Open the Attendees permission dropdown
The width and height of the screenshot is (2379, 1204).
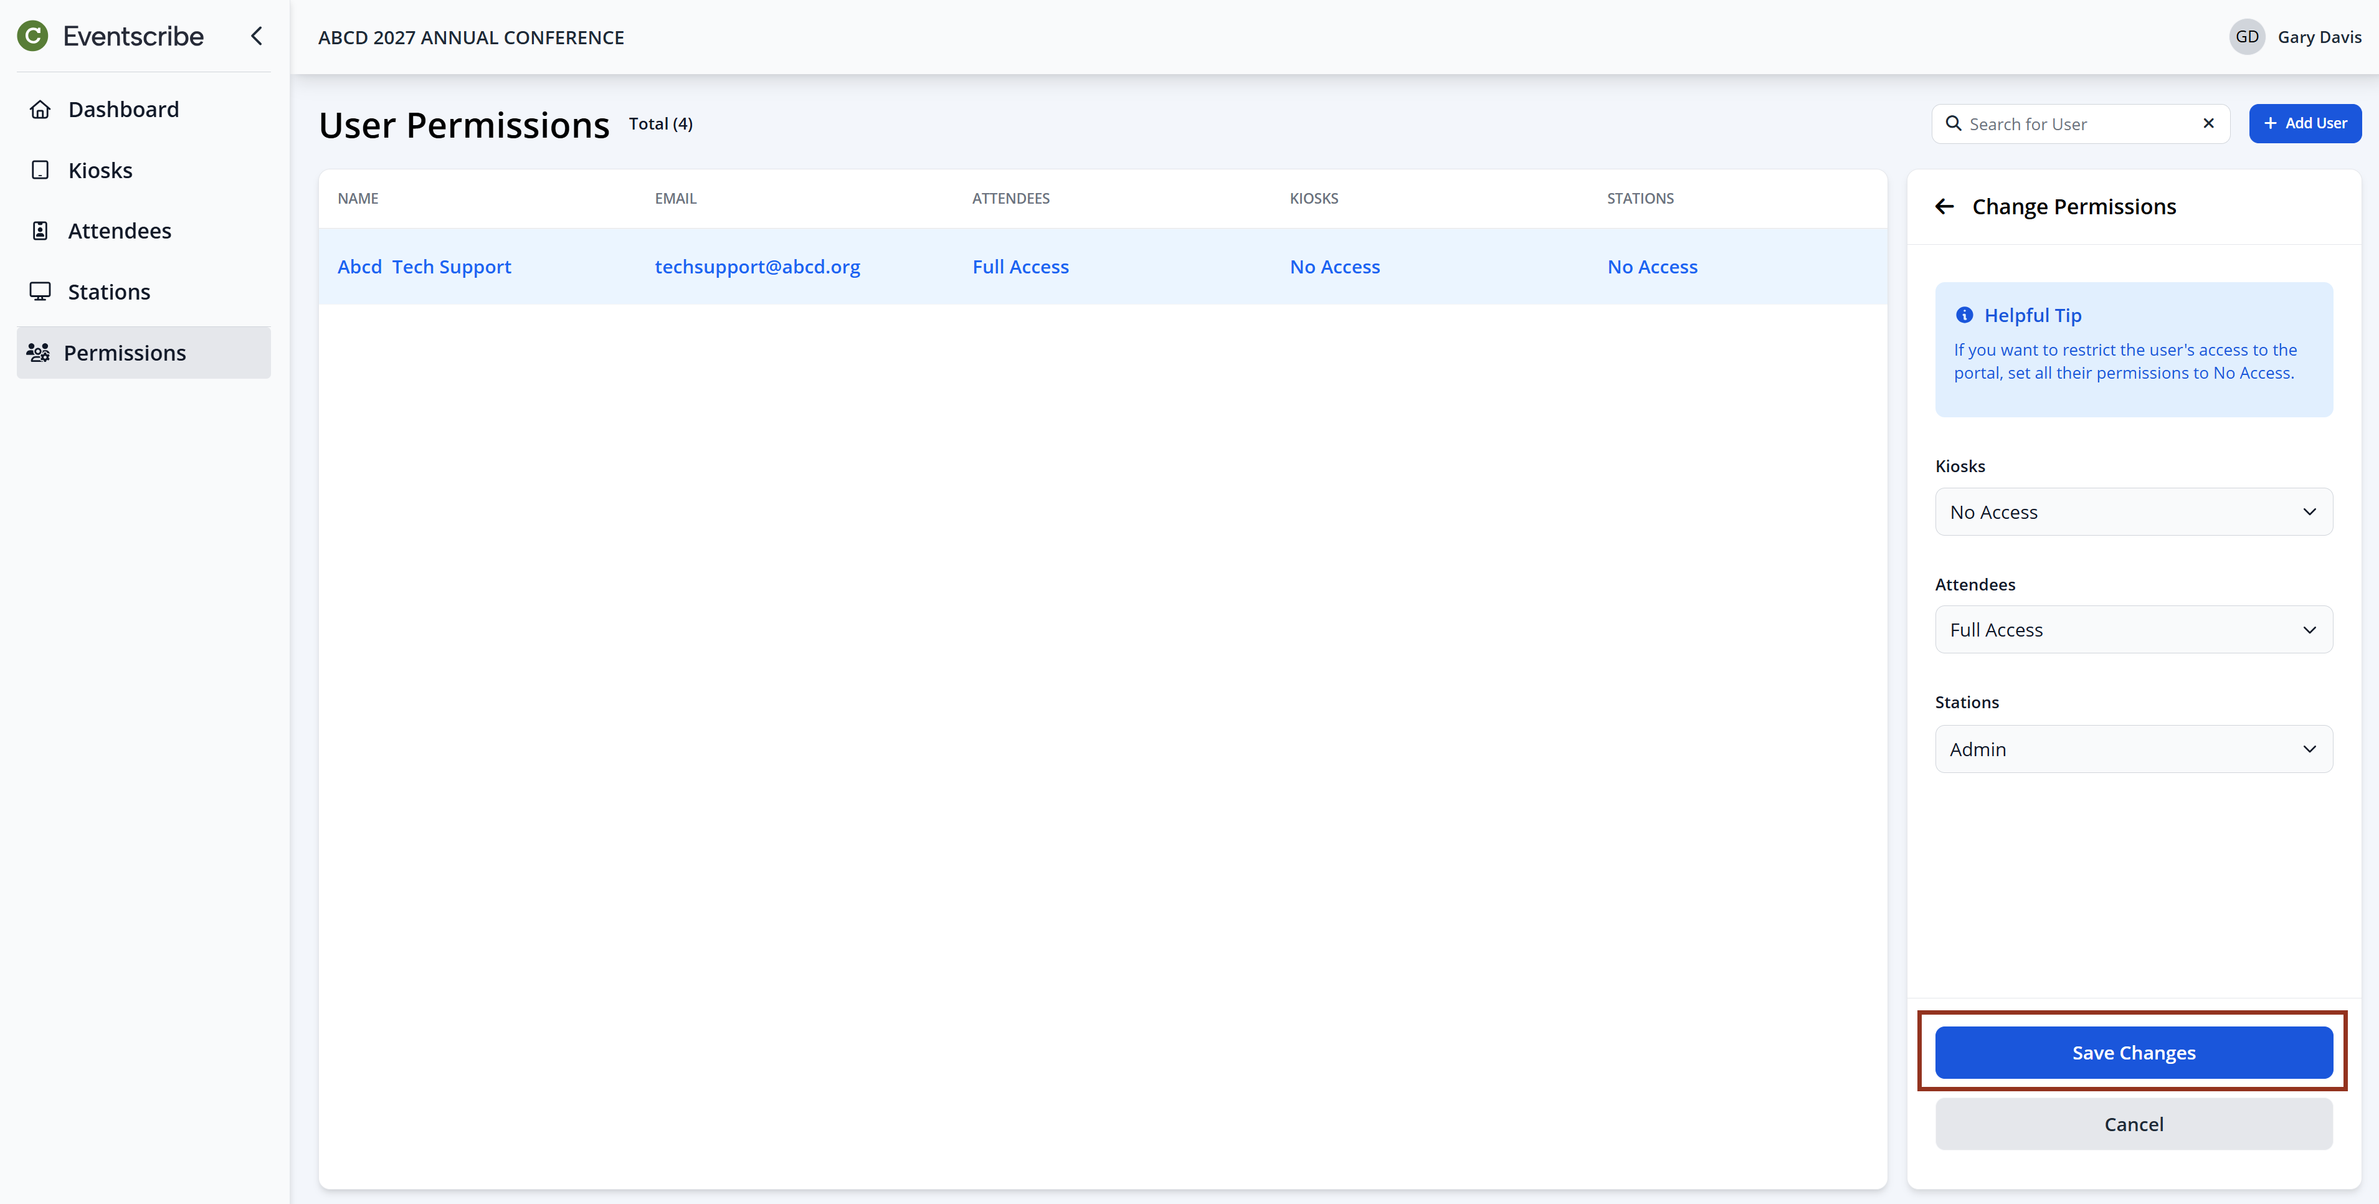click(x=2132, y=630)
